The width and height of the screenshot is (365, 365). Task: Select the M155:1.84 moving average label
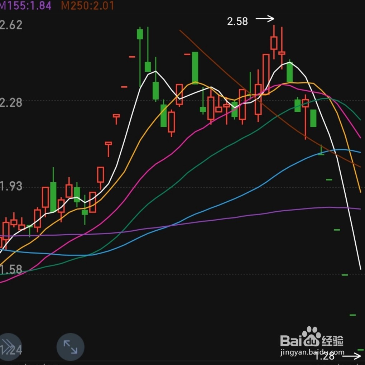25,6
